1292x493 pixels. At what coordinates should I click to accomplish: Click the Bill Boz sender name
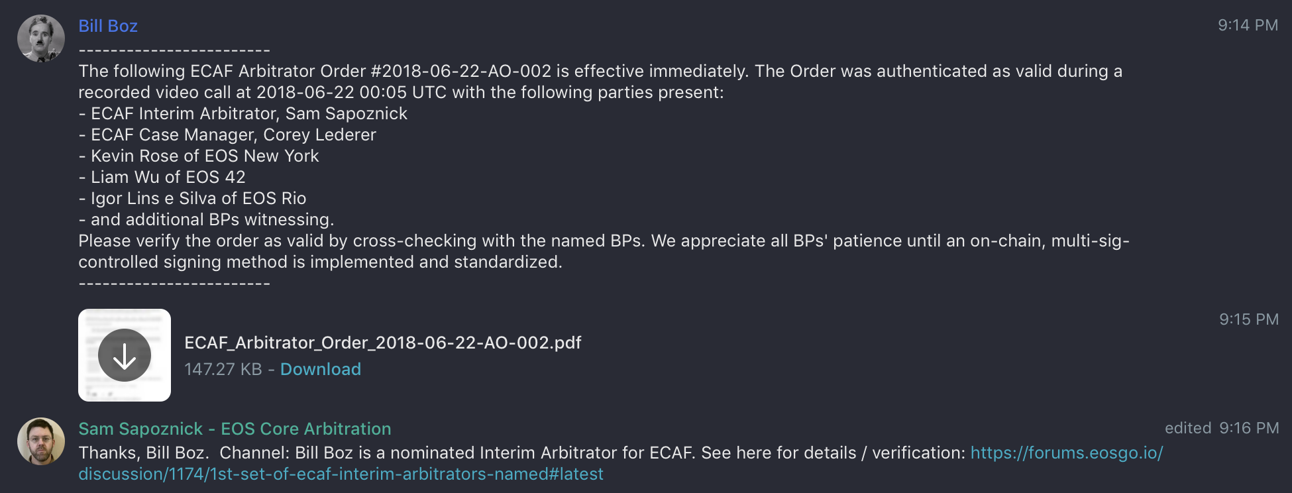(108, 26)
